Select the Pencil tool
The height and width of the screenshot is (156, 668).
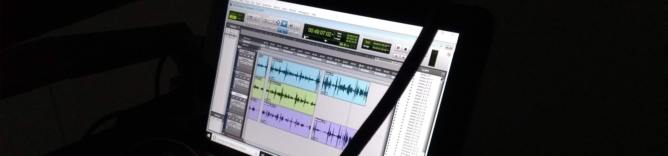click(297, 26)
